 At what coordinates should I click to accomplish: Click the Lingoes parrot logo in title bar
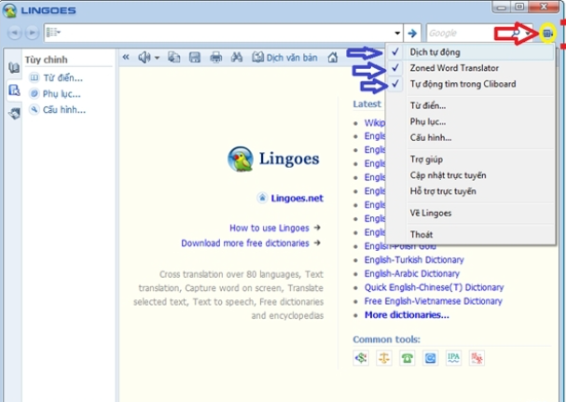9,10
